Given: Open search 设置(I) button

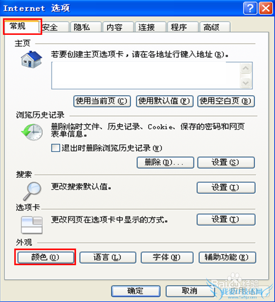Looking at the screenshot, I should click(226, 188).
